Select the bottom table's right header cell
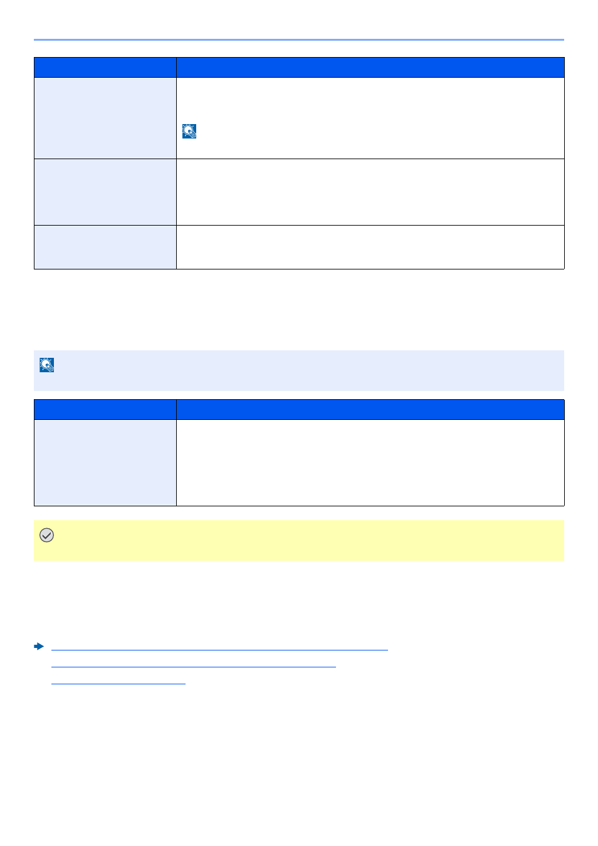Image resolution: width=598 pixels, height=846 pixels. 370,410
